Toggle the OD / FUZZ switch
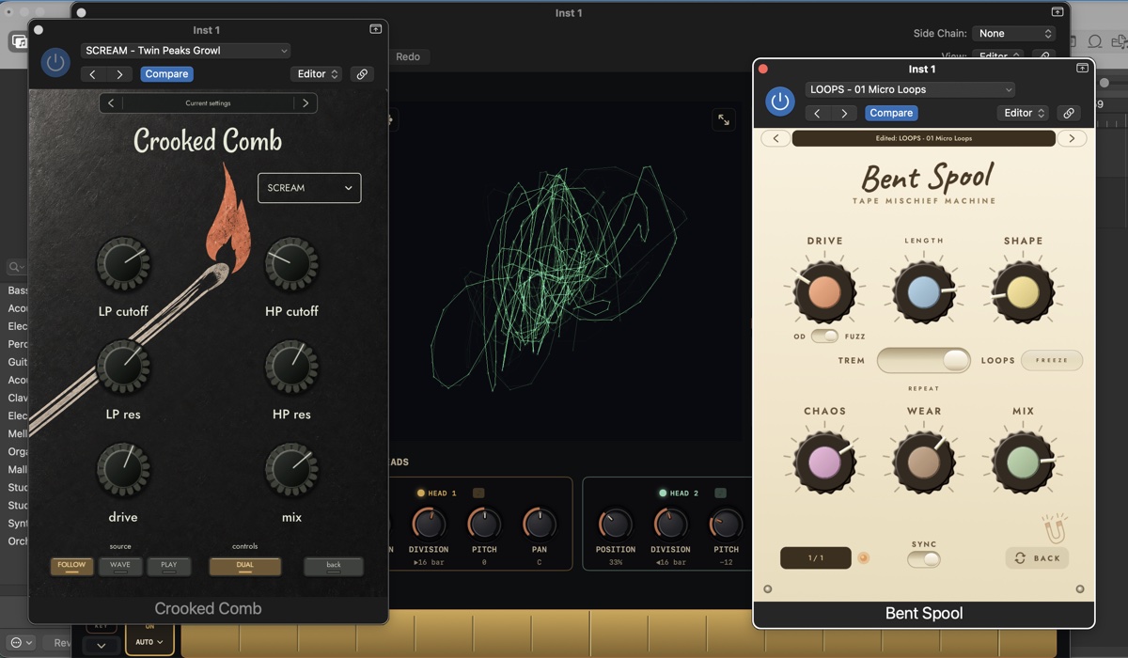1128x658 pixels. 824,336
